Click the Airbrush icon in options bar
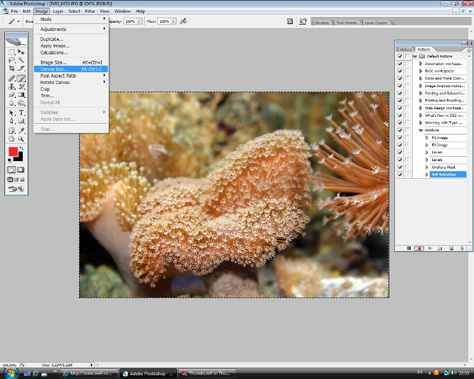The image size is (474, 379). (183, 21)
